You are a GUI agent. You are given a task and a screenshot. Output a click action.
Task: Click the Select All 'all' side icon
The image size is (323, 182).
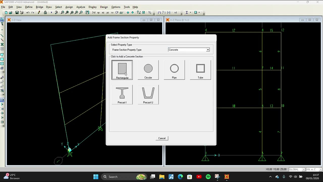[x=2, y=78]
